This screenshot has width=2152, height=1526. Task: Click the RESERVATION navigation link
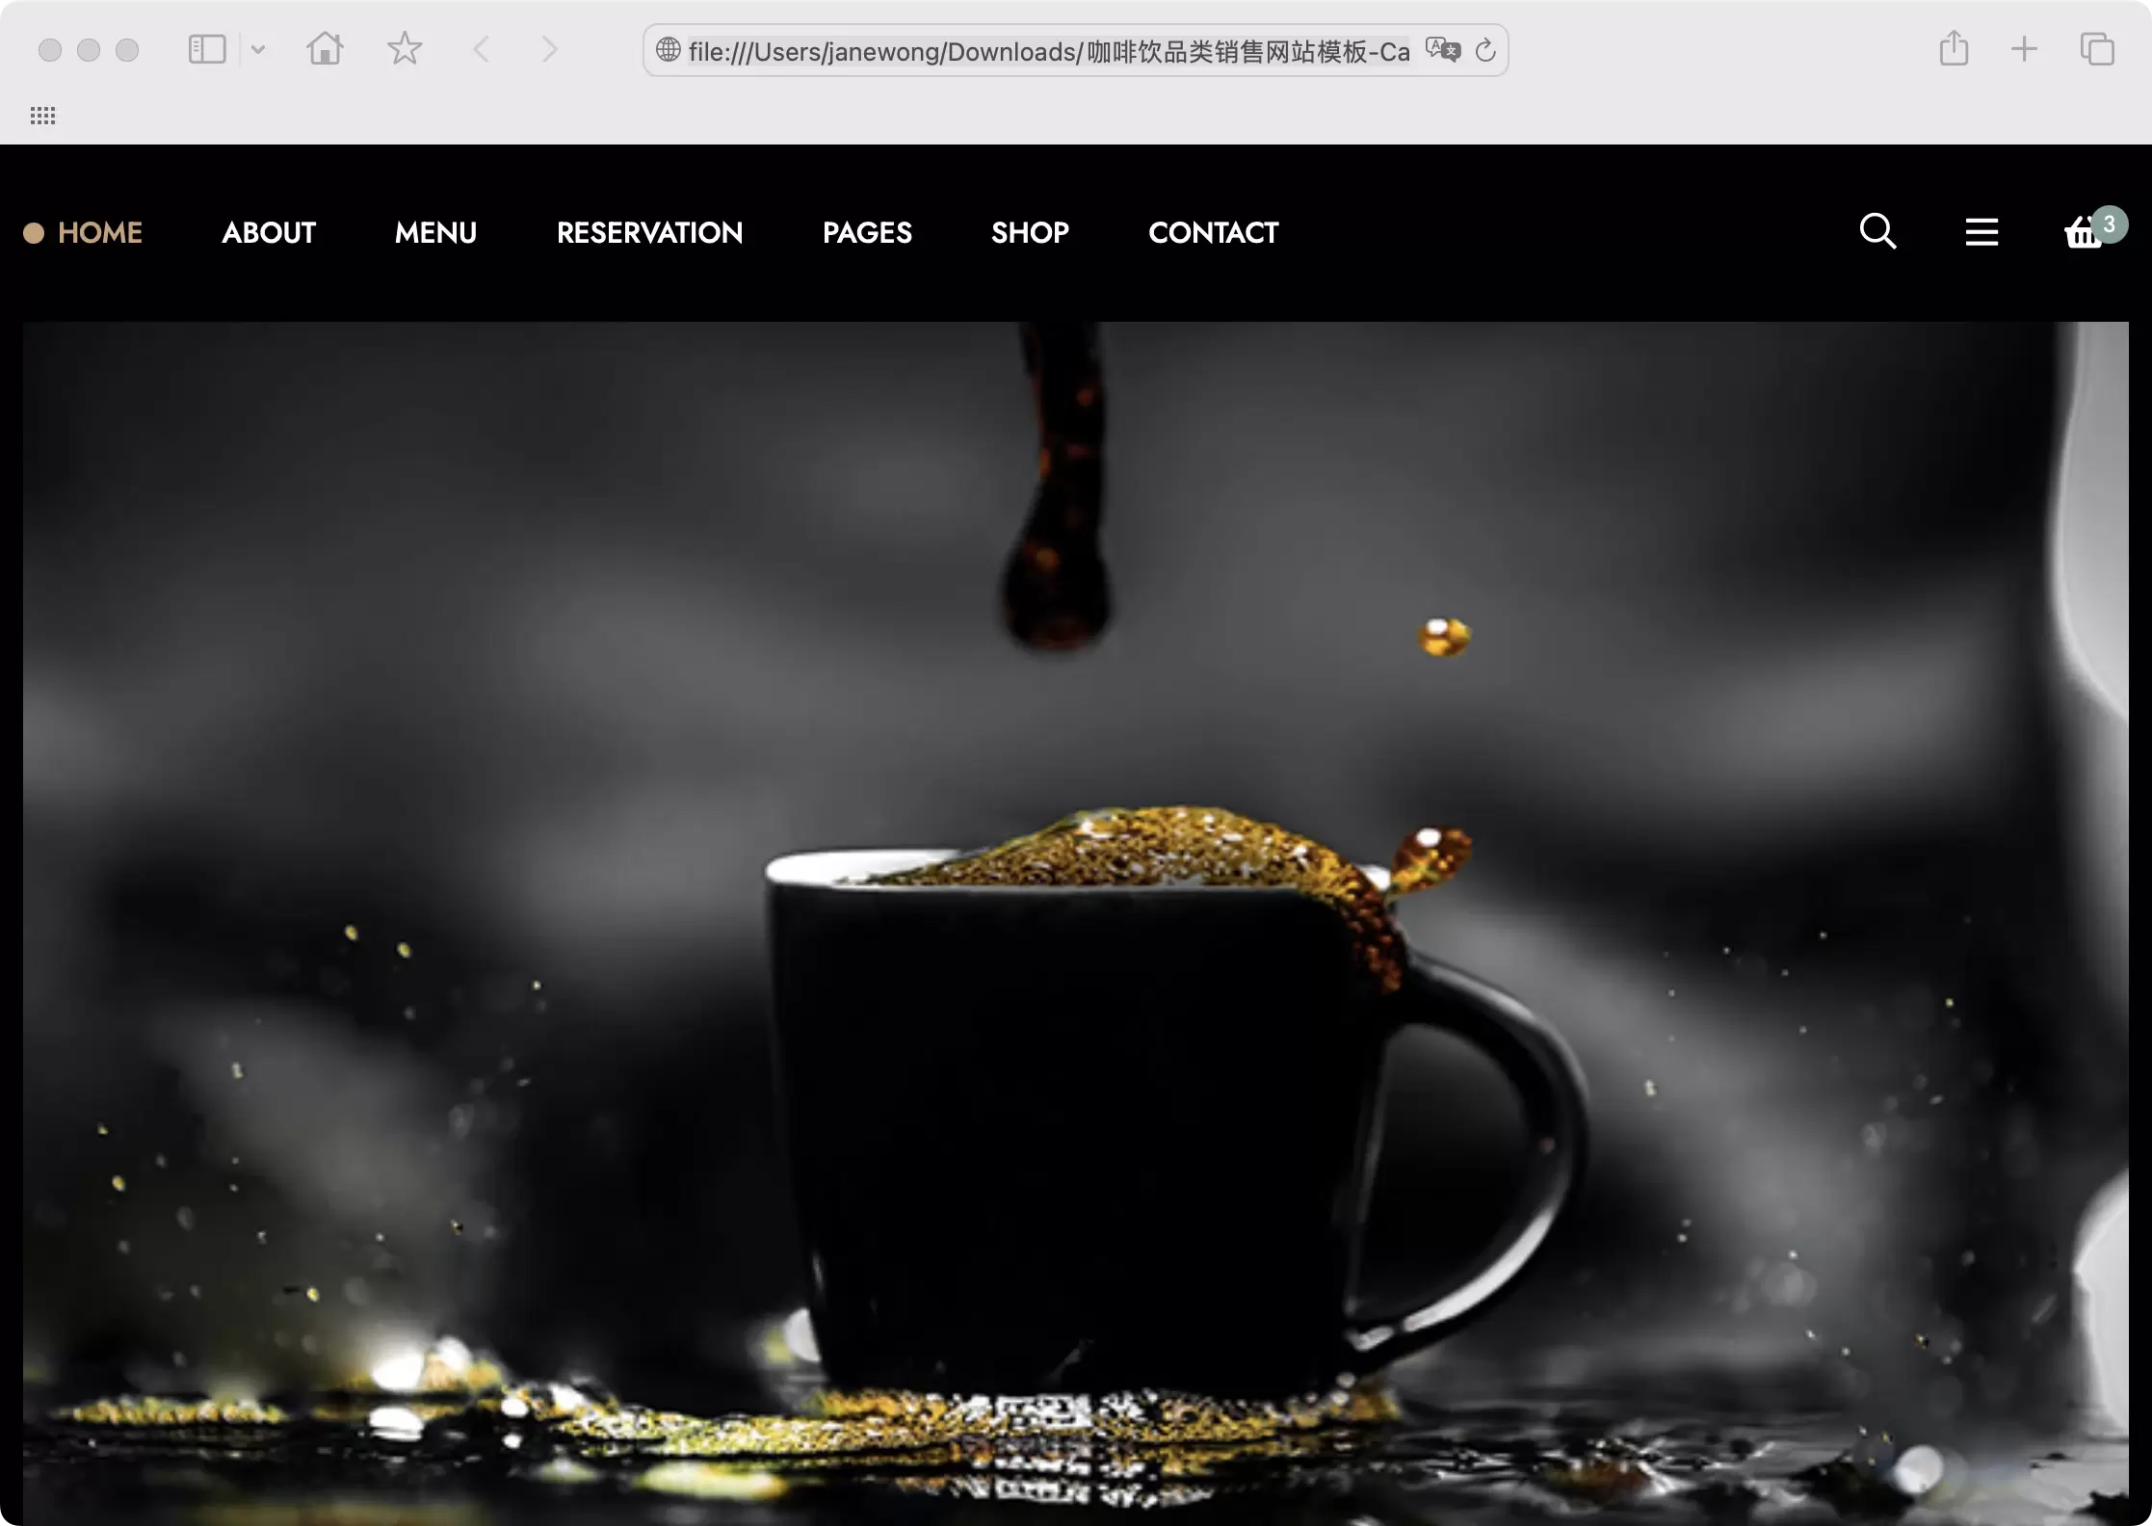click(x=649, y=231)
